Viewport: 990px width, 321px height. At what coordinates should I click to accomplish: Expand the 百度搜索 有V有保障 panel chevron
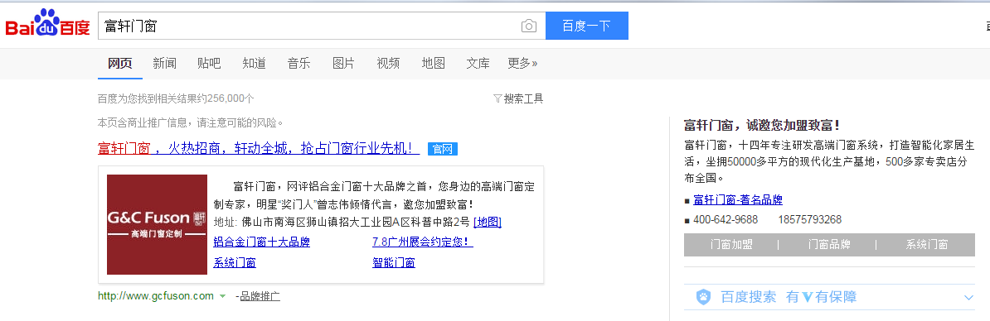tap(969, 298)
